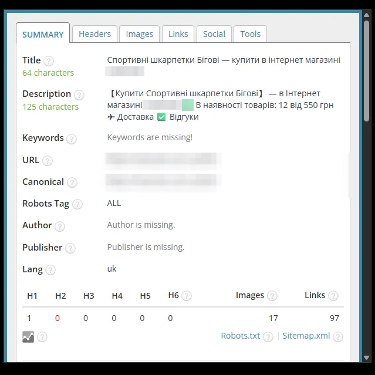Click help icon after Sitemap.xml link
Viewport: 375px width, 375px height.
coord(338,337)
